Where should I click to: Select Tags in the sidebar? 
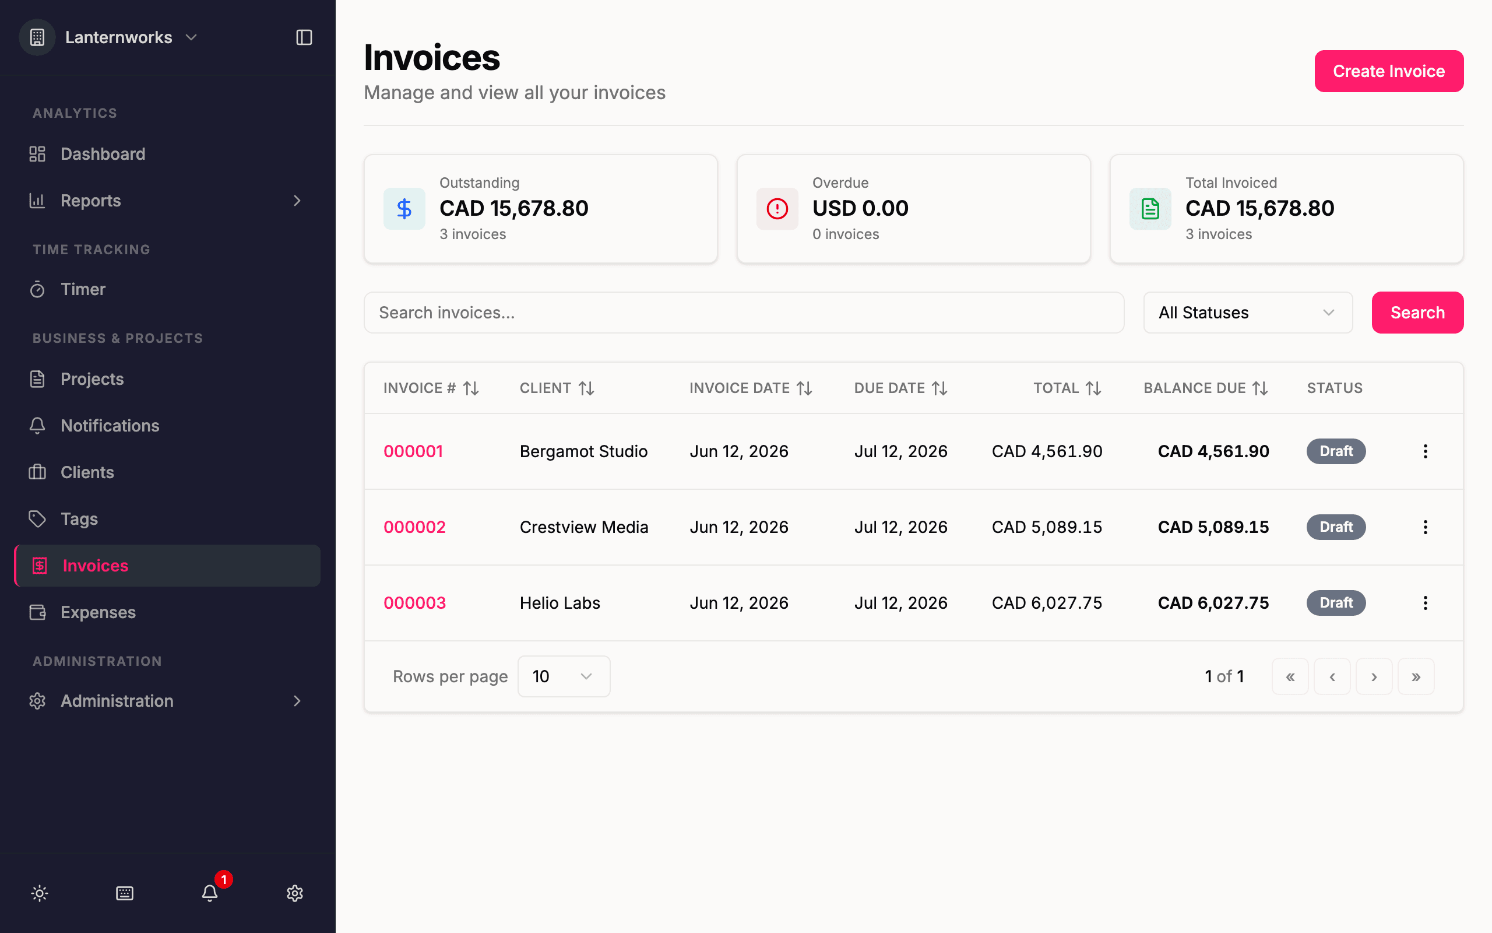coord(168,518)
